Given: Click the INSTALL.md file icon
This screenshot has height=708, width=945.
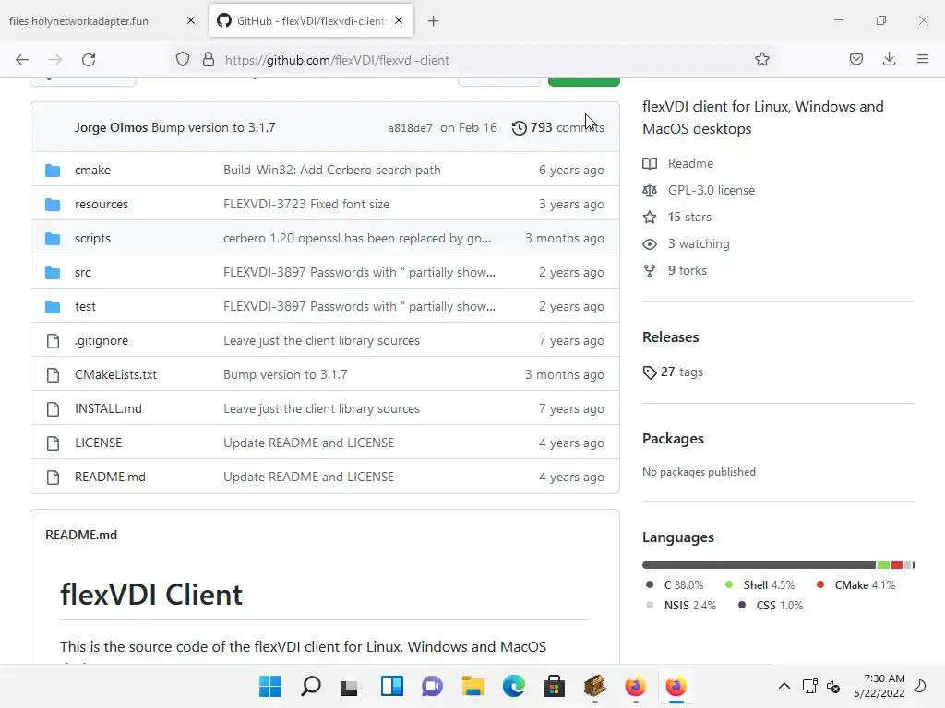Looking at the screenshot, I should (53, 409).
